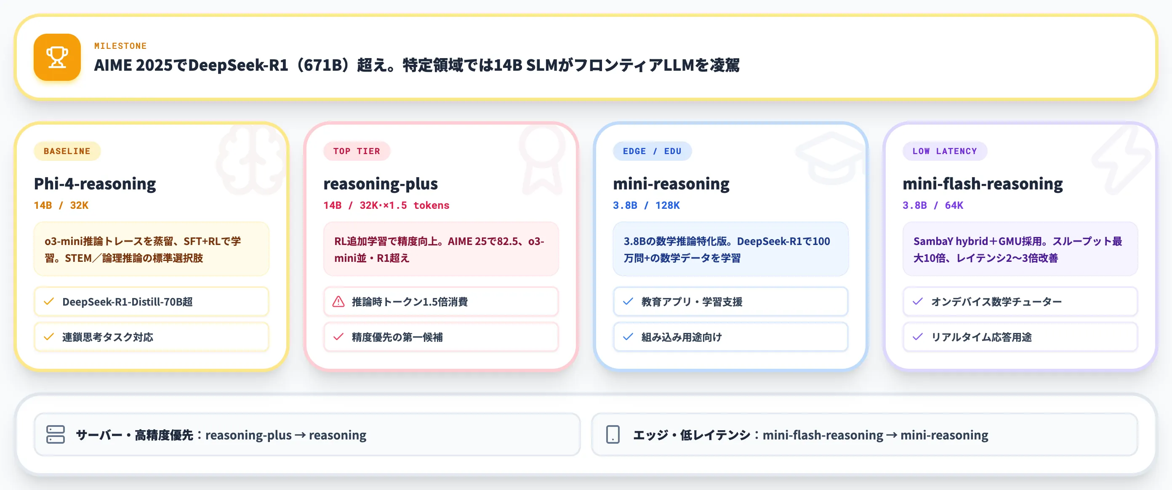Screen dimensions: 1172x490
Task: Click the mobile device icon beside エッジ・低レイテンシ
Action: [613, 434]
